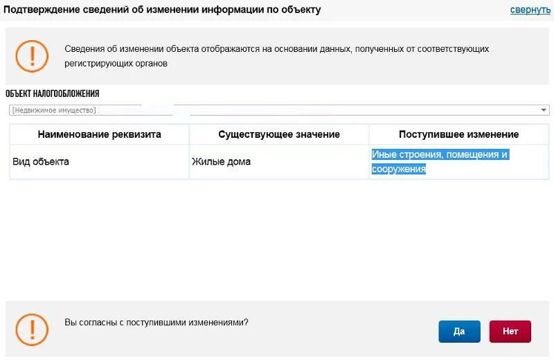The image size is (554, 360).
Task: Reject changes with the Нет button
Action: pos(510,332)
